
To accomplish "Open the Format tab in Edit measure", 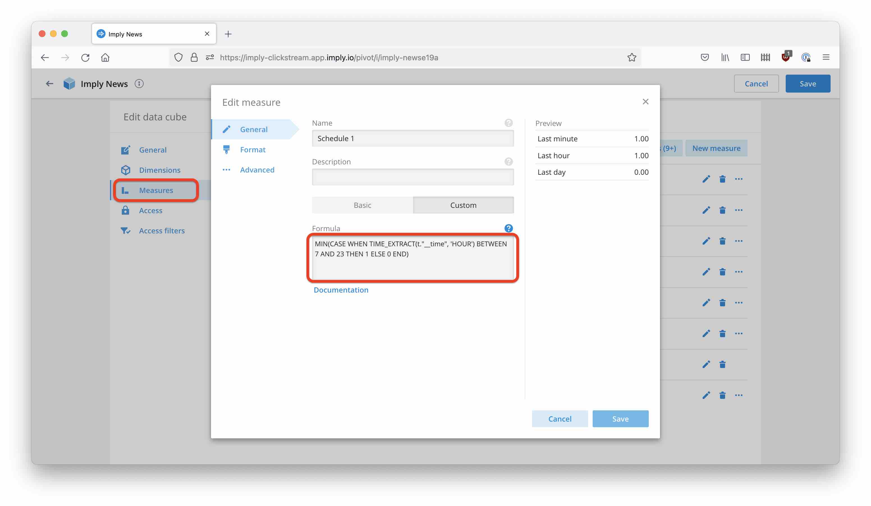I will click(x=253, y=150).
